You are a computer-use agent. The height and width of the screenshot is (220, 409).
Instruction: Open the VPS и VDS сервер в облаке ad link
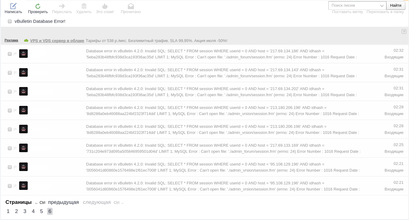coord(57,41)
